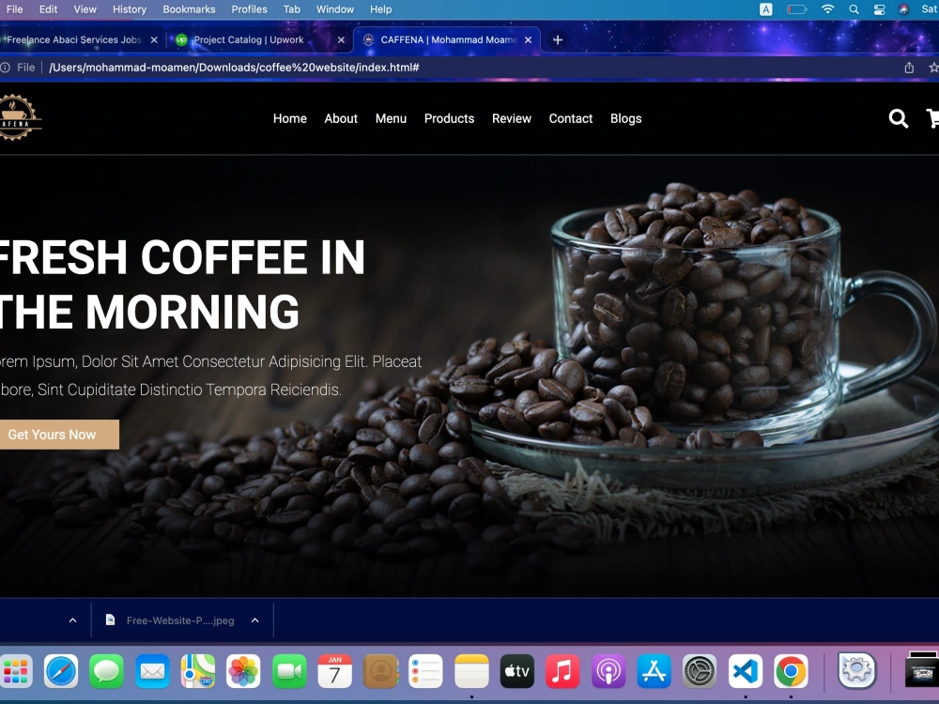This screenshot has height=704, width=939.
Task: Close the Freelance Abaci Services Jobs tab
Action: [154, 40]
